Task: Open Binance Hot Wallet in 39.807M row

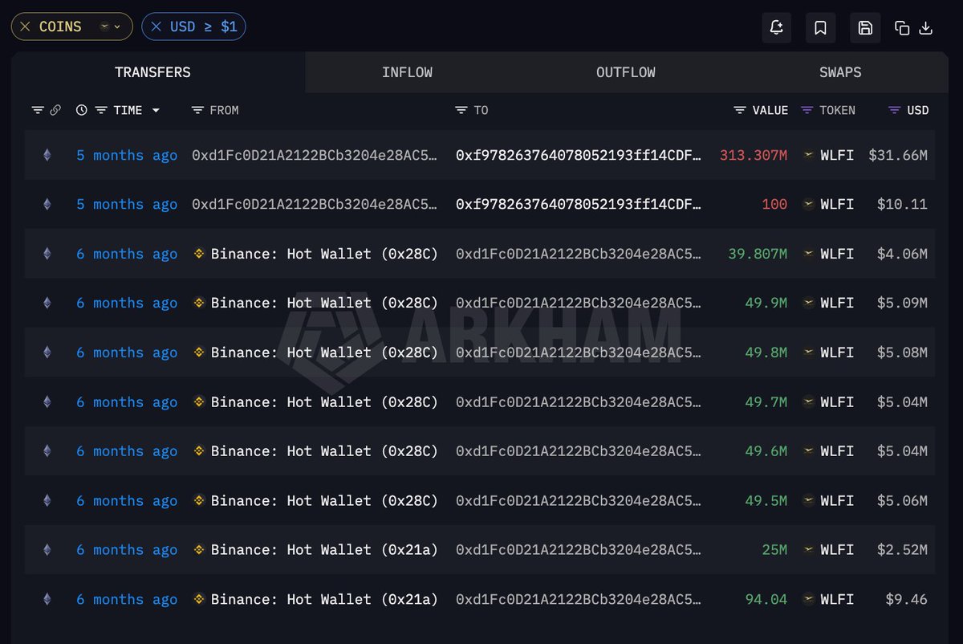Action: (324, 254)
